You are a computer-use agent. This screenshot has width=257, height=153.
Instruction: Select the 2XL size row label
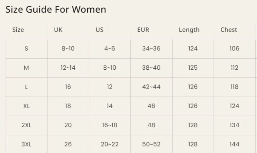pos(27,125)
